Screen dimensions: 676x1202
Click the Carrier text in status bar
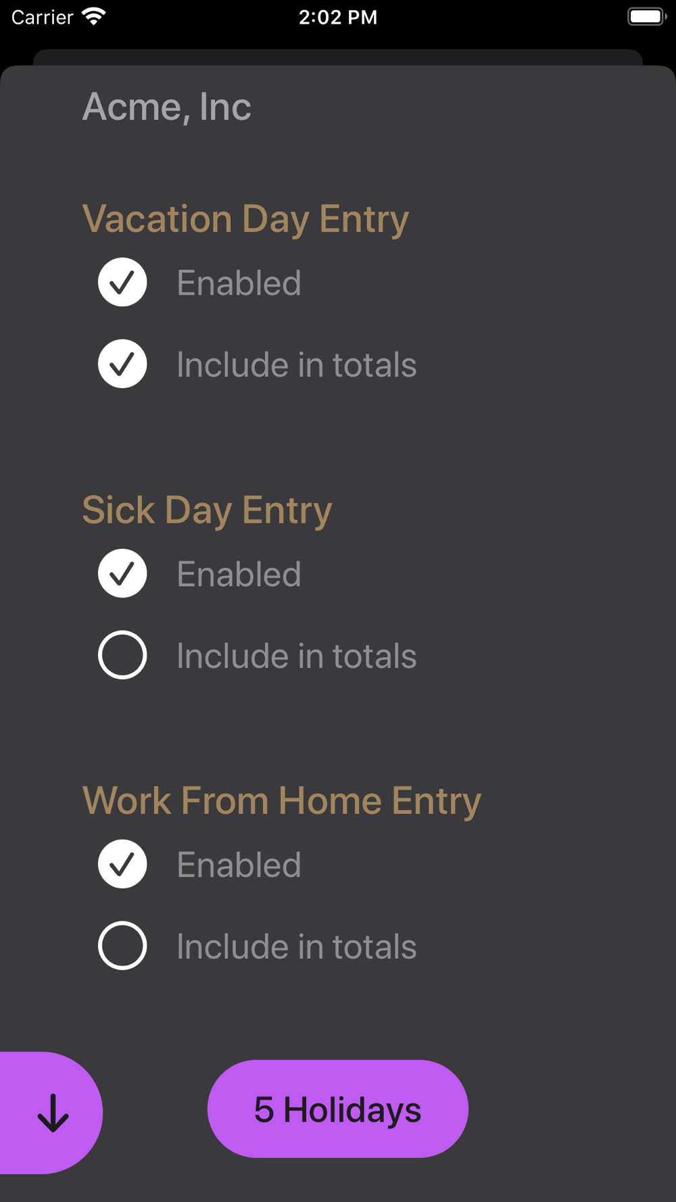[x=42, y=18]
